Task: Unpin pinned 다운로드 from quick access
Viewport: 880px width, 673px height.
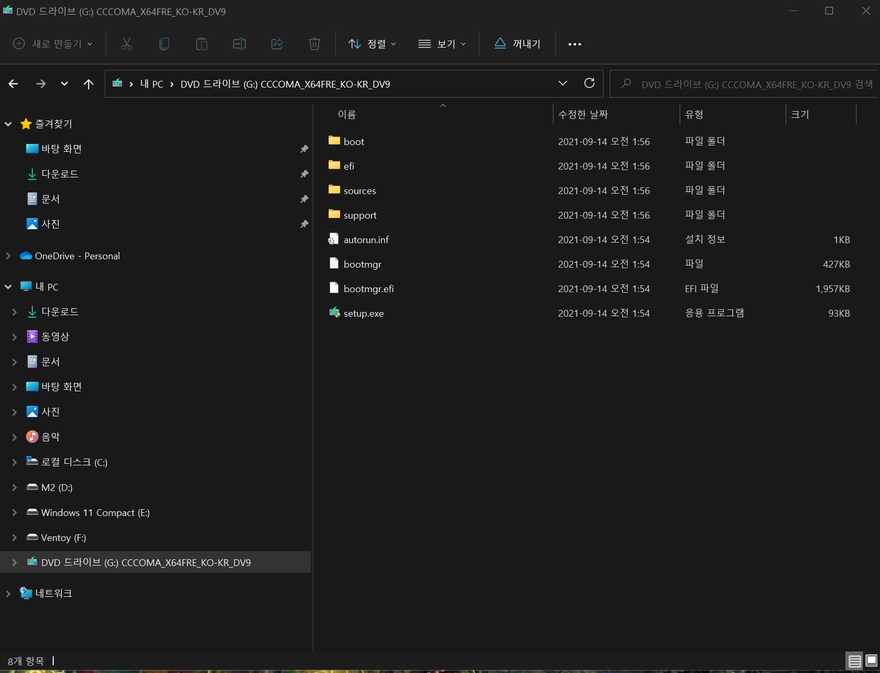Action: point(304,174)
